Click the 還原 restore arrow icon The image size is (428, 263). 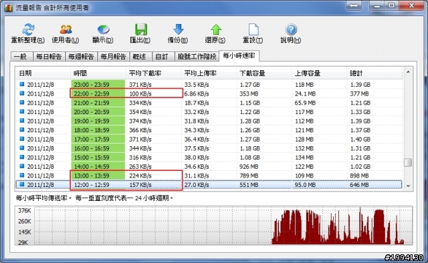(215, 29)
